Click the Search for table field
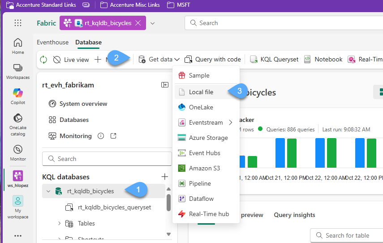Viewport: 383px width, 243px height. (347, 235)
